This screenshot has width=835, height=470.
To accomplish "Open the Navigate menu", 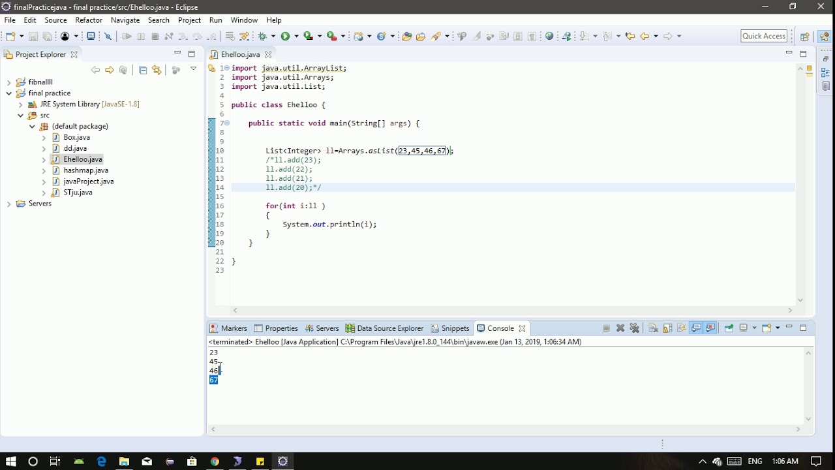I will pos(125,20).
